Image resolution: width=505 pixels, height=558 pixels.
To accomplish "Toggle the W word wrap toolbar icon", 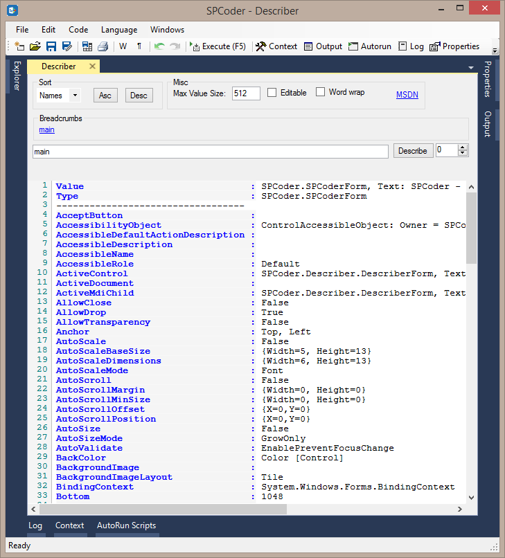I will click(x=123, y=46).
